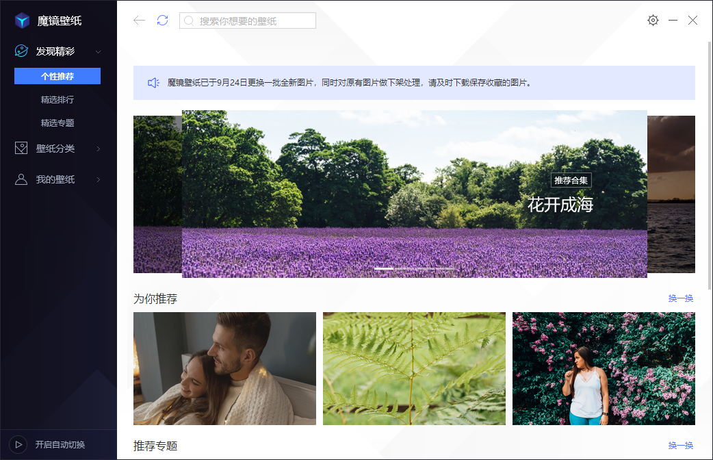This screenshot has width=713, height=460.
Task: Click the 壁纸分类 picture icon
Action: [21, 148]
